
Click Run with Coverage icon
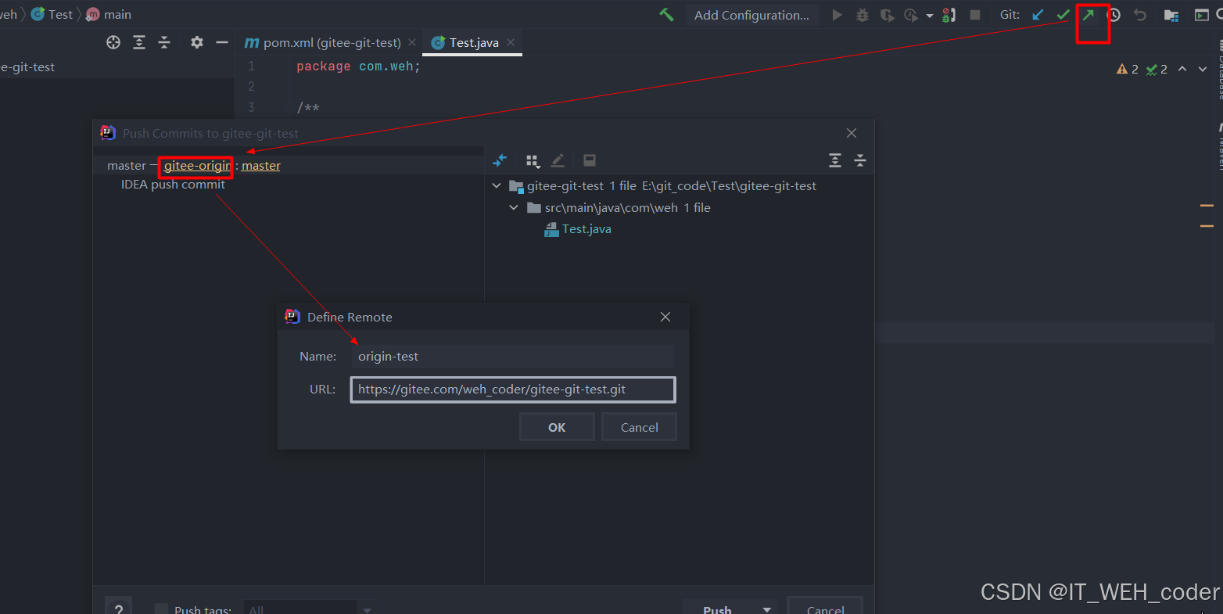click(x=887, y=15)
